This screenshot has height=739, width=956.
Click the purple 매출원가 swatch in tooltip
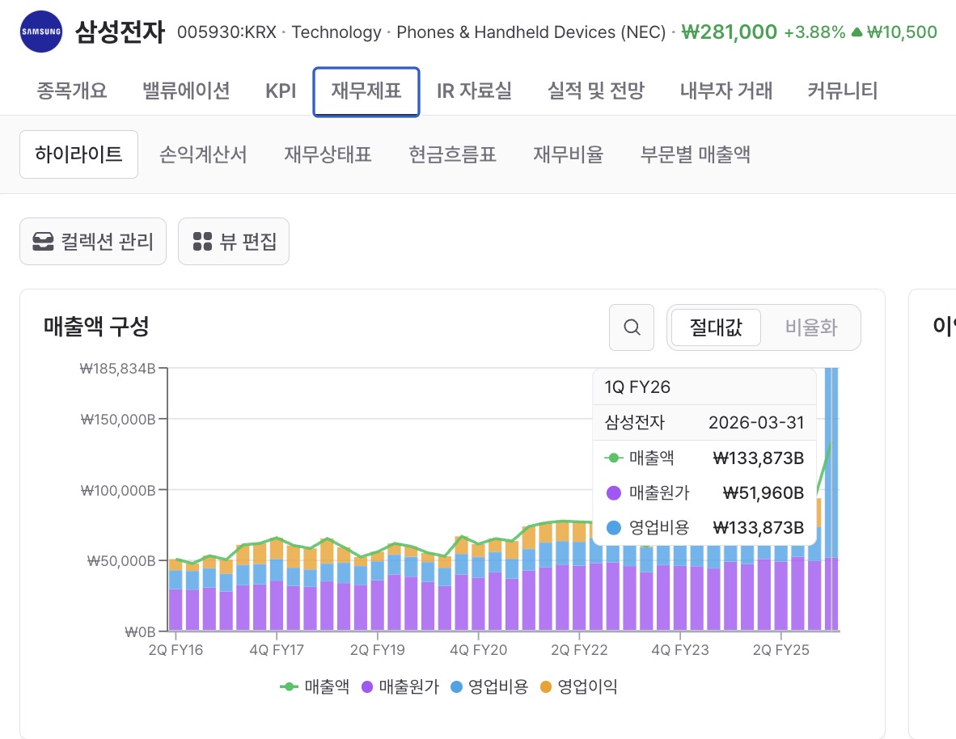point(613,492)
